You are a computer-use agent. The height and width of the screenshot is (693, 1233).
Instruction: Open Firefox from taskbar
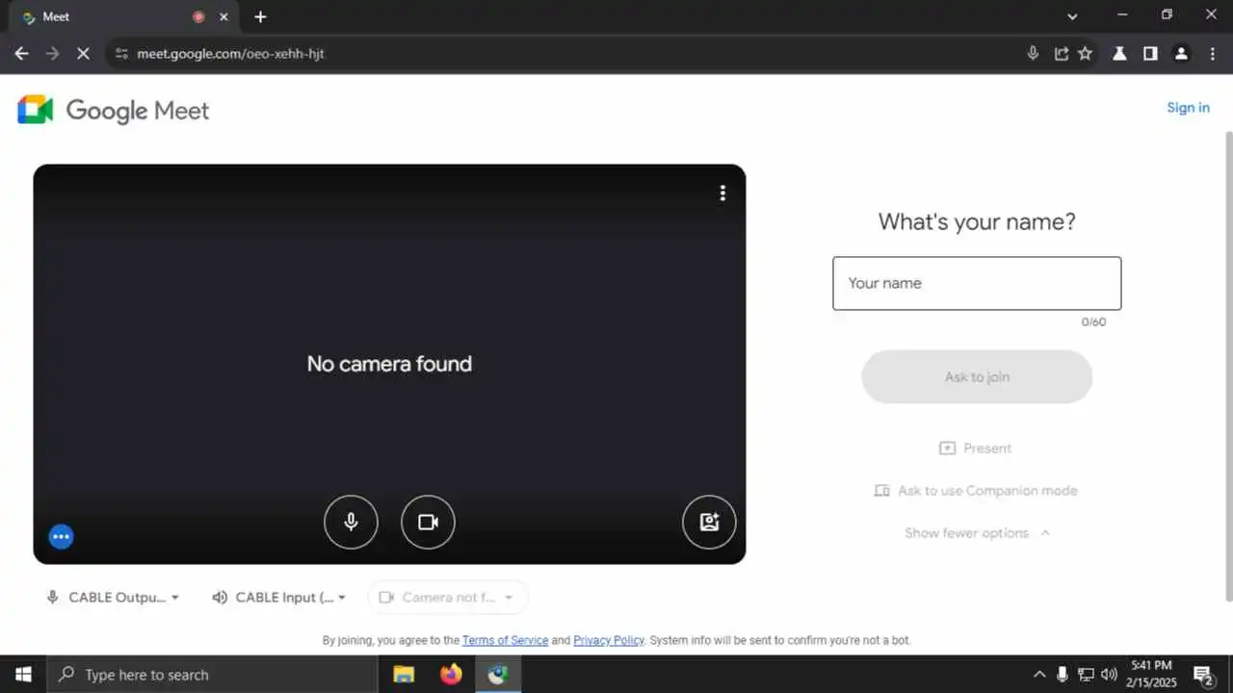[451, 675]
